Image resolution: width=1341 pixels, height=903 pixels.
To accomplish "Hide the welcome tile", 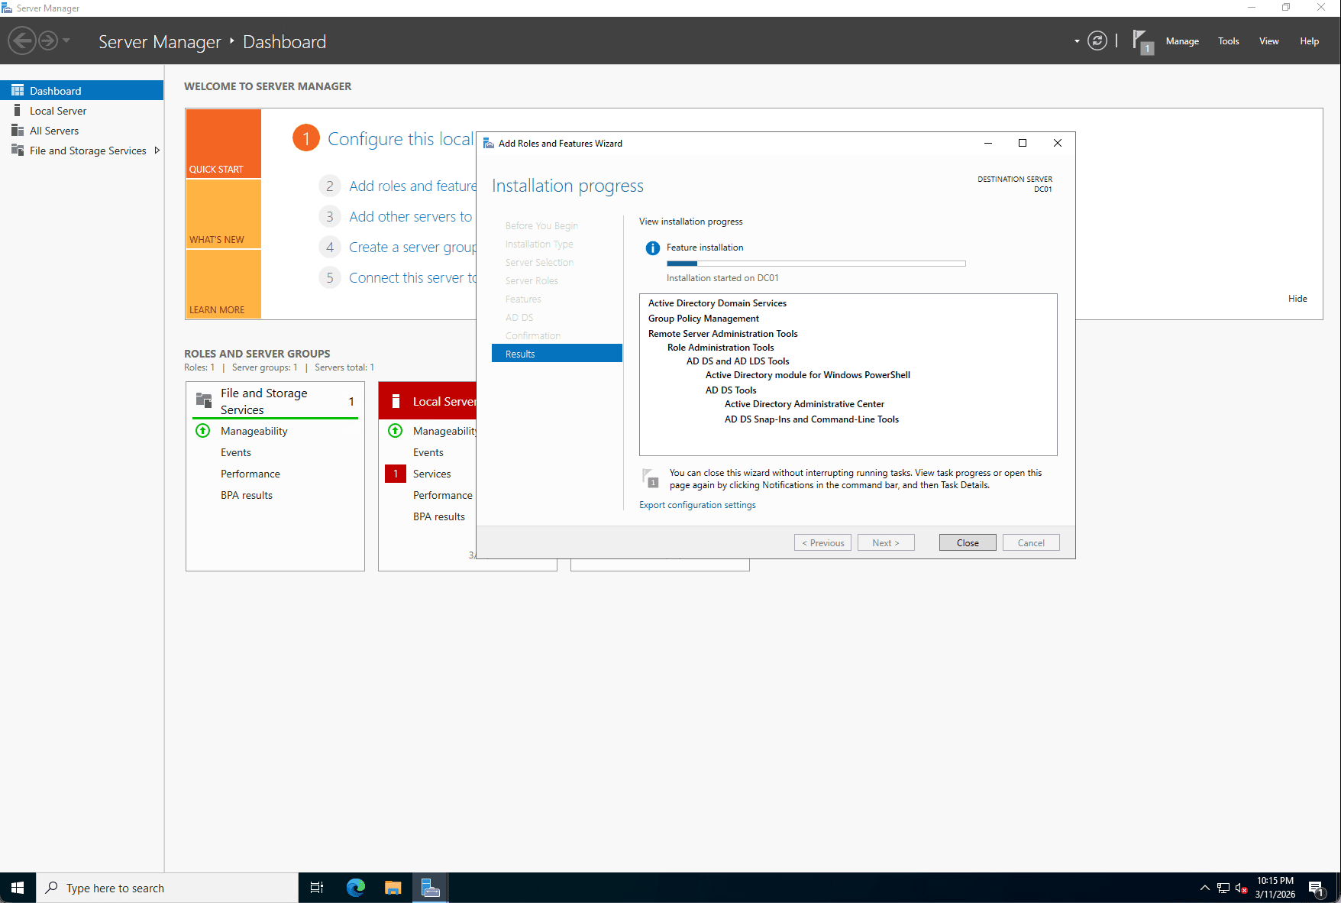I will pos(1297,299).
